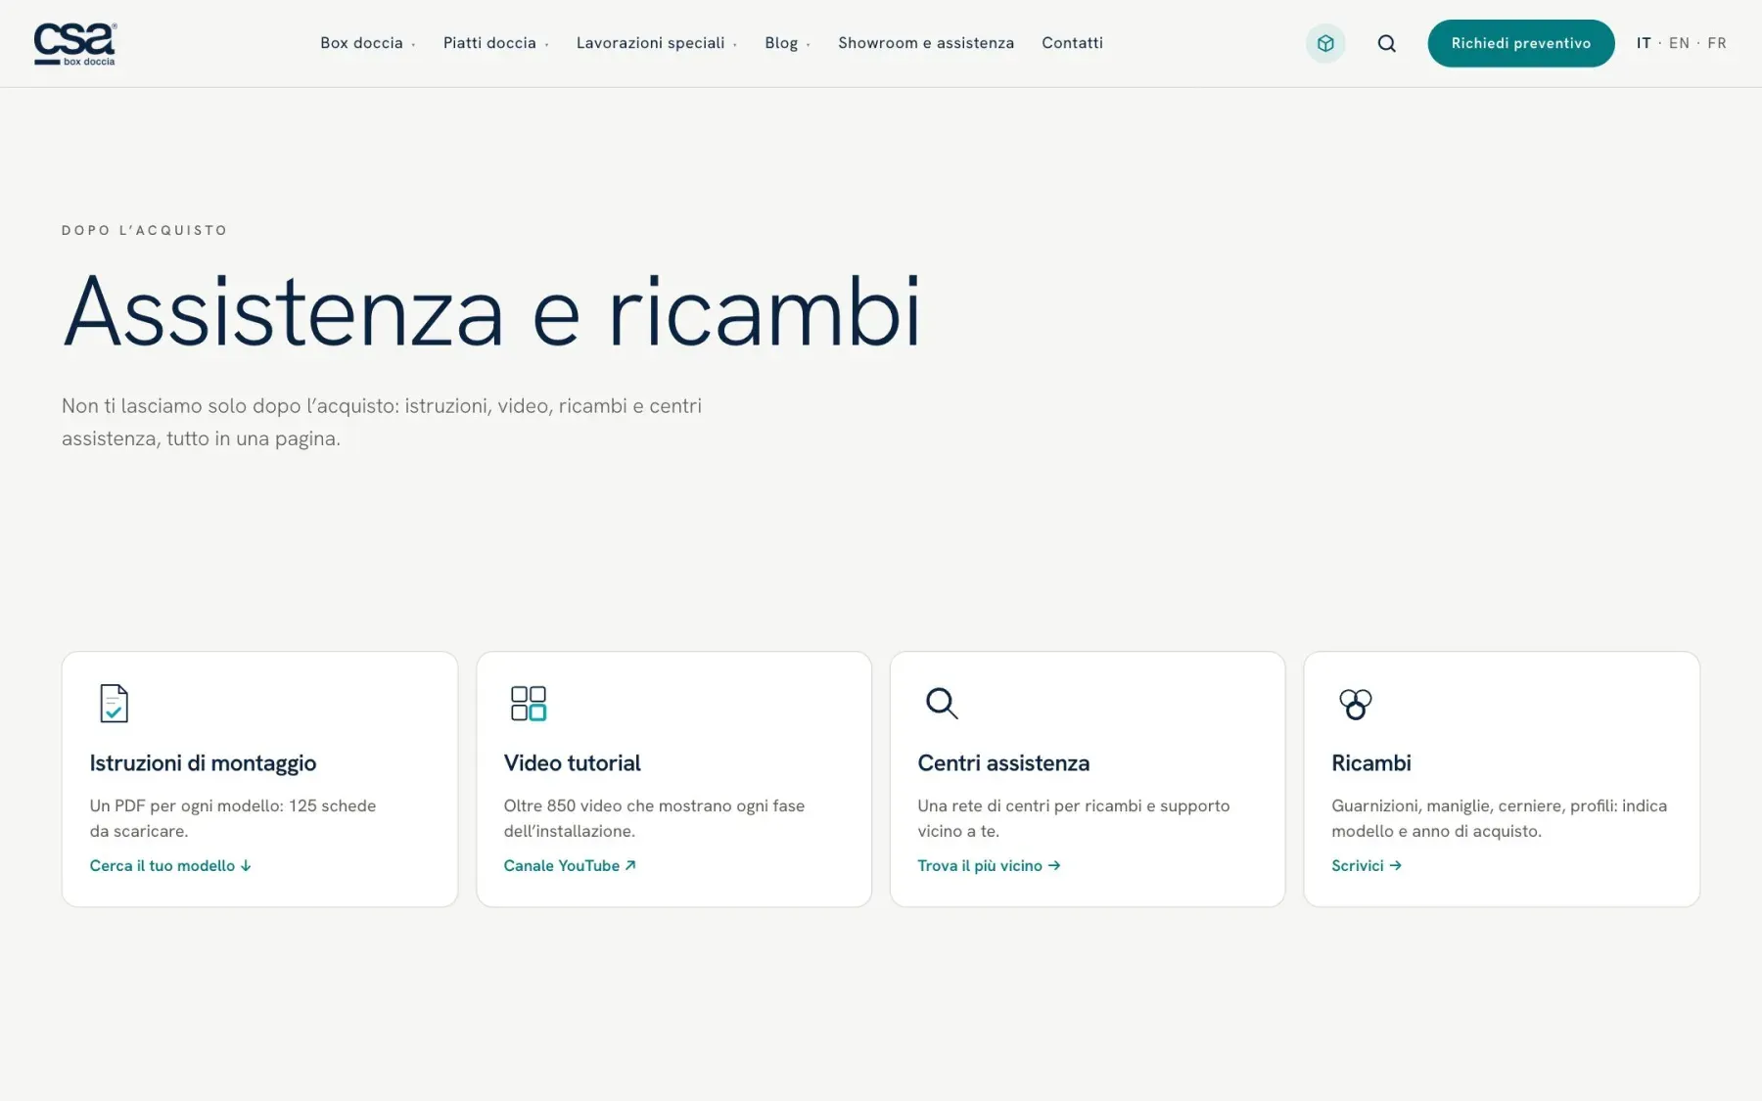This screenshot has width=1762, height=1101.
Task: Open the Canale YouTube link
Action: click(x=570, y=865)
